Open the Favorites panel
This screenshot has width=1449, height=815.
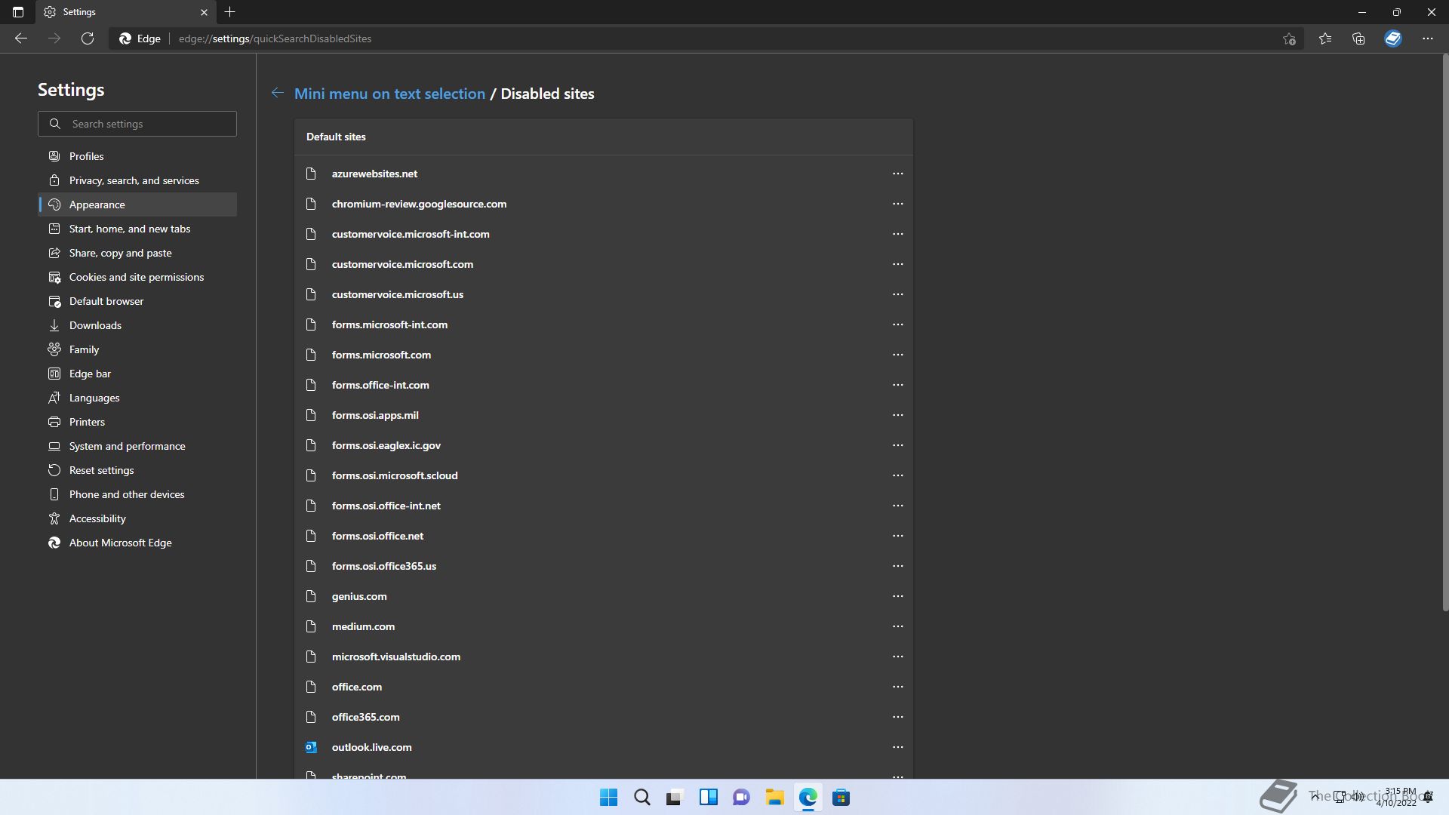1325,38
